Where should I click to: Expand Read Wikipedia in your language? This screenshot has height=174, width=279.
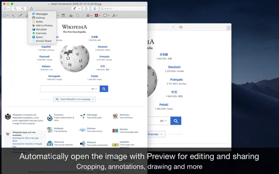click(74, 99)
